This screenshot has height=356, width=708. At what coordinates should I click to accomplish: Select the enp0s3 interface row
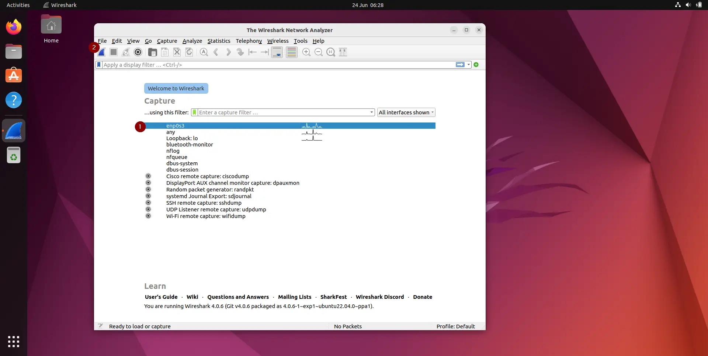click(x=221, y=126)
